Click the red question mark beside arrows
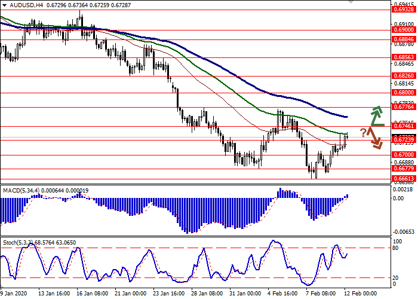This screenshot has height=299, width=418. pyautogui.click(x=362, y=132)
